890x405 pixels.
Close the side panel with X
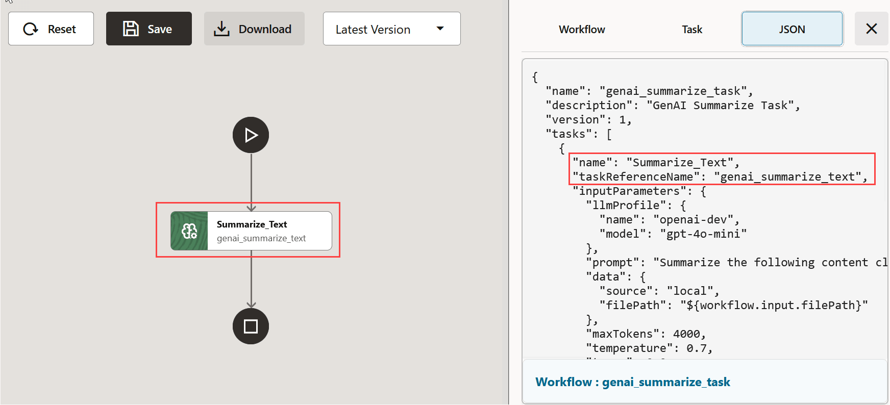pyautogui.click(x=872, y=29)
